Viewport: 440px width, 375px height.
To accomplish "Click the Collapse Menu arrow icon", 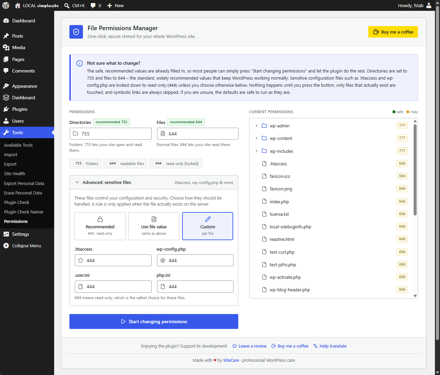I will (x=6, y=246).
